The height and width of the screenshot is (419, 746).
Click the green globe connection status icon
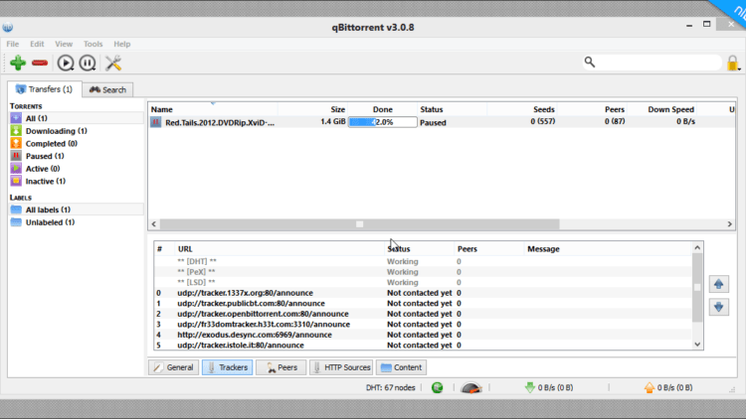[x=438, y=387]
